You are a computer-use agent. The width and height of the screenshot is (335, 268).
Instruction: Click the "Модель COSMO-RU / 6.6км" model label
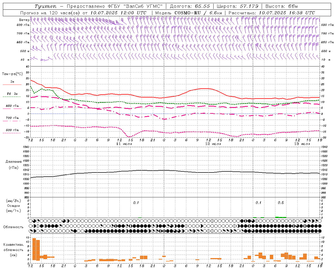(189, 13)
